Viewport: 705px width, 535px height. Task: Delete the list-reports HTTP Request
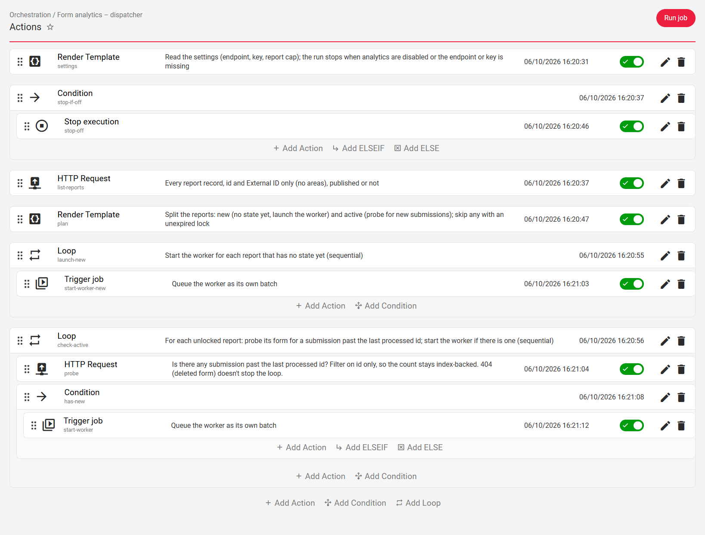681,183
